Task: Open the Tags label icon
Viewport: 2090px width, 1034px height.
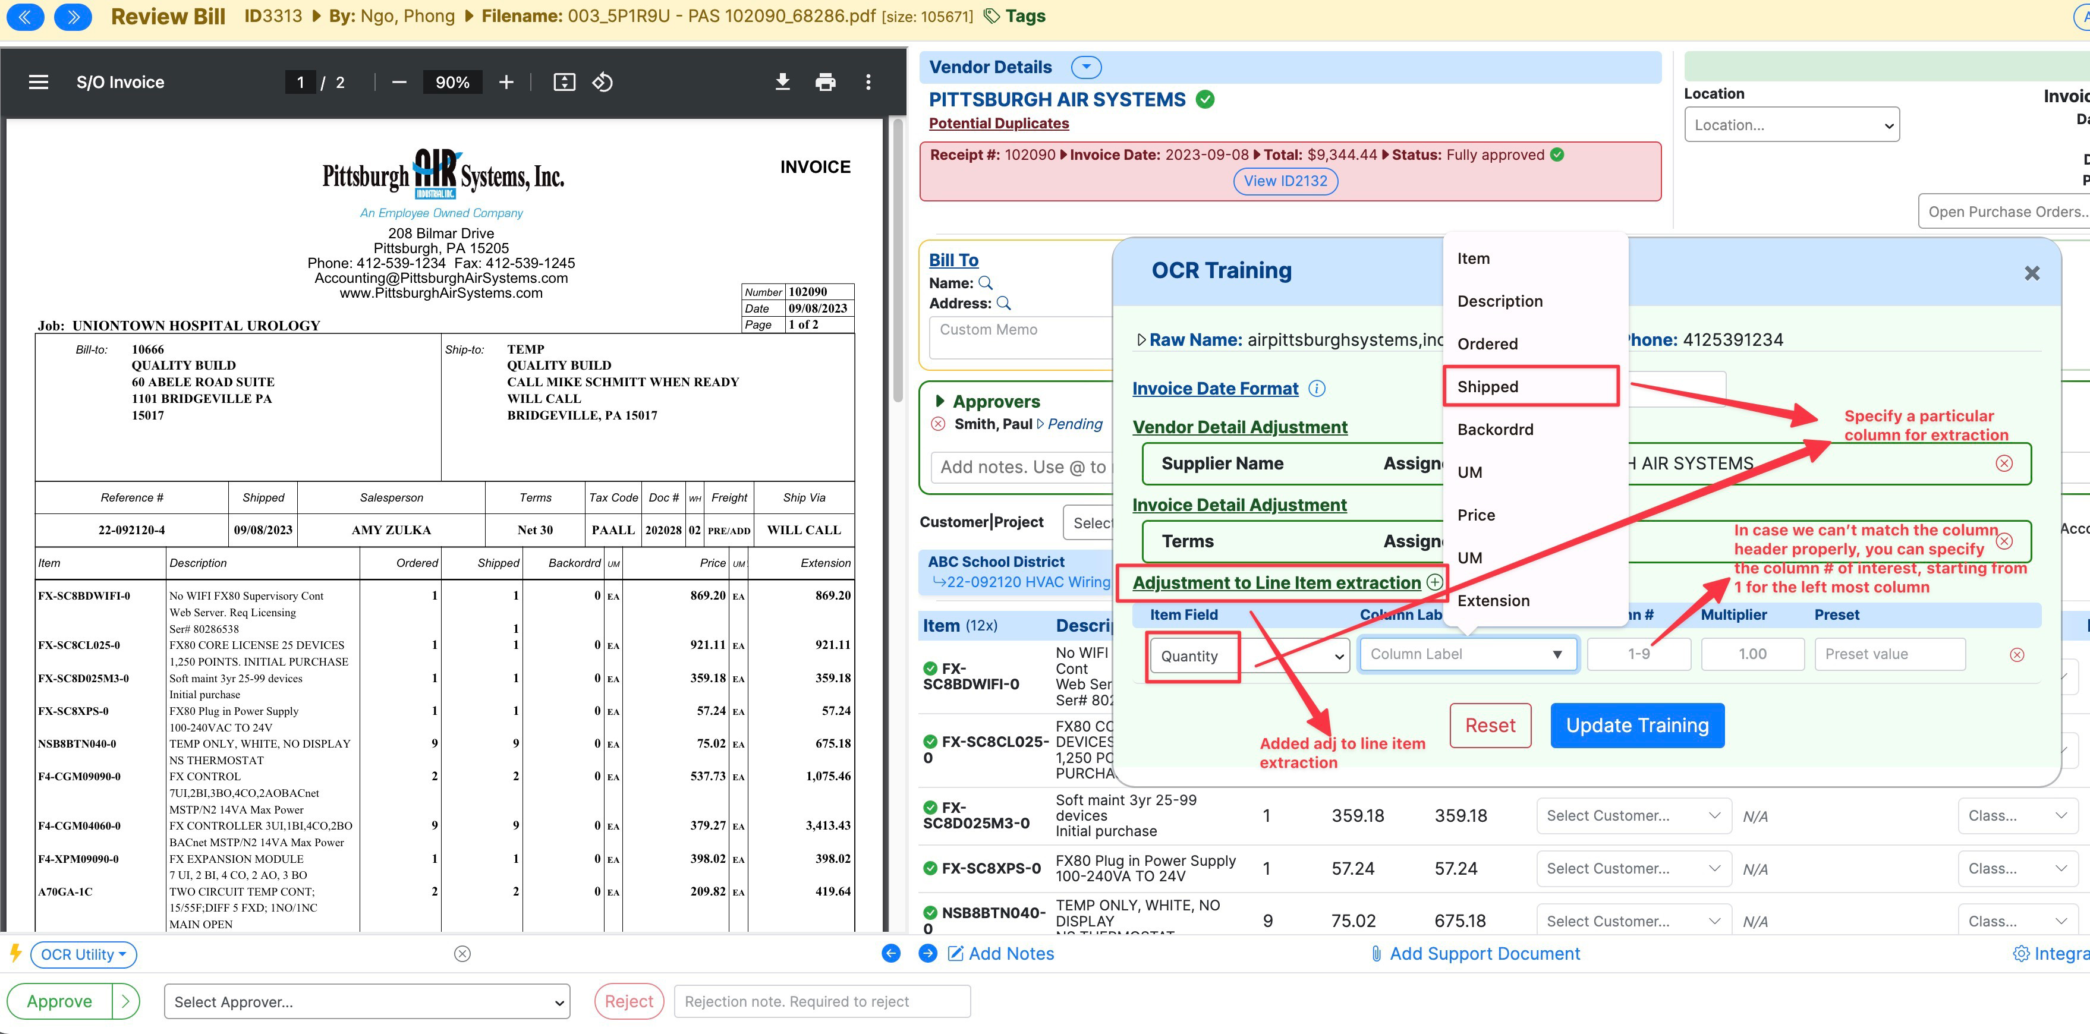Action: (991, 16)
